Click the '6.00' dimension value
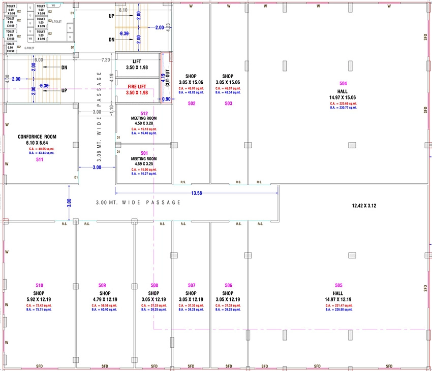432x371 pixels. [x=39, y=60]
